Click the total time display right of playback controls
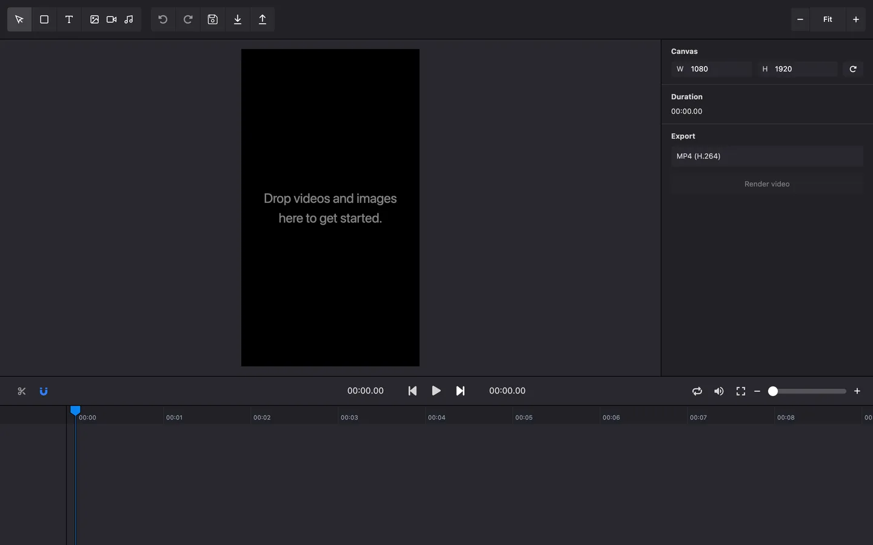 (x=507, y=391)
